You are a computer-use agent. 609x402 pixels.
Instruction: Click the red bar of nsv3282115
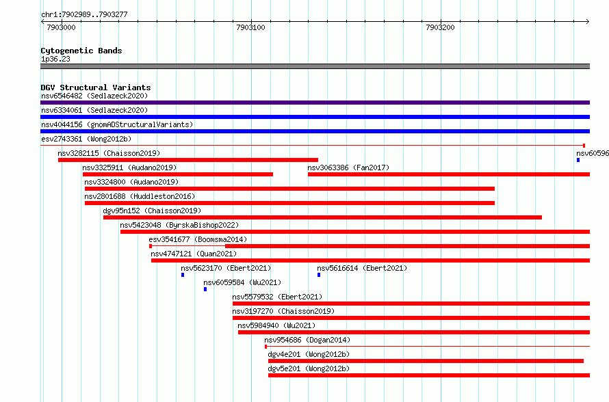(188, 160)
